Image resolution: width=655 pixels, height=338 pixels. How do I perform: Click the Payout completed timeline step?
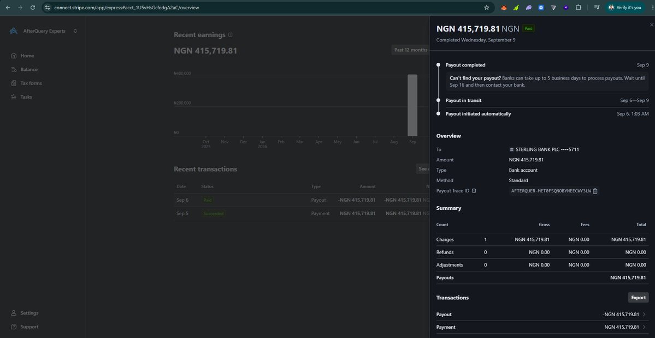click(x=465, y=65)
